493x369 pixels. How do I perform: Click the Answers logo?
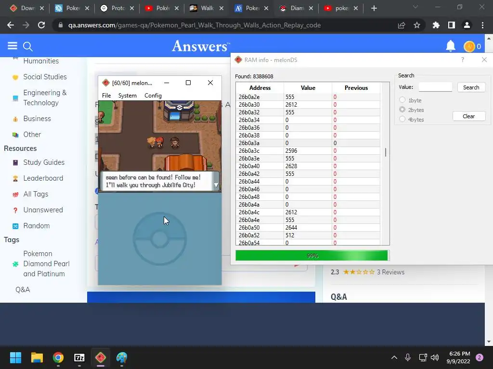[x=201, y=46]
